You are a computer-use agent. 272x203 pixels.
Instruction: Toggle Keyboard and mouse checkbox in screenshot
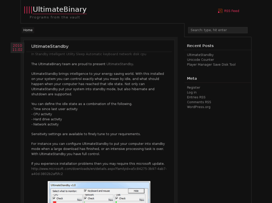(x=85, y=191)
